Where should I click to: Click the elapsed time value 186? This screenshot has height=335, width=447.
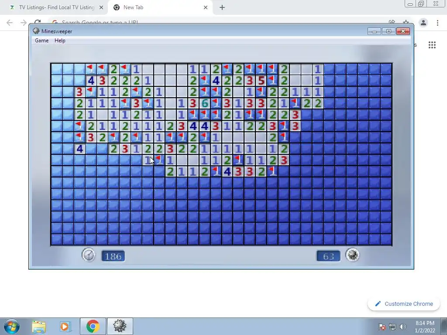click(x=113, y=256)
